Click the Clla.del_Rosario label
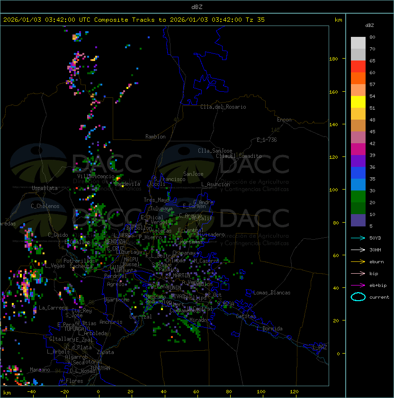Viewport: 394px width, 398px height. [223, 107]
